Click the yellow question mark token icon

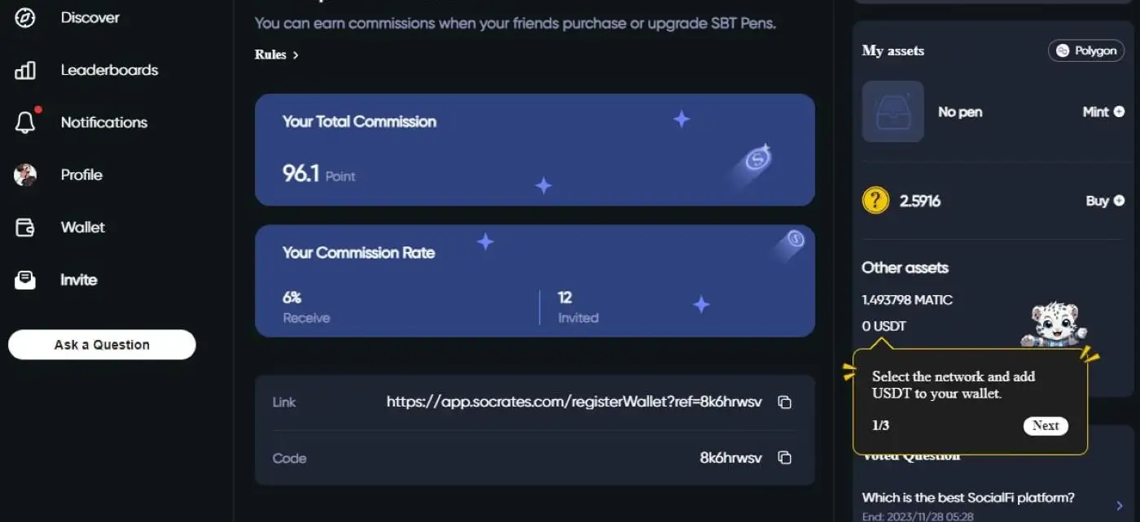point(875,201)
